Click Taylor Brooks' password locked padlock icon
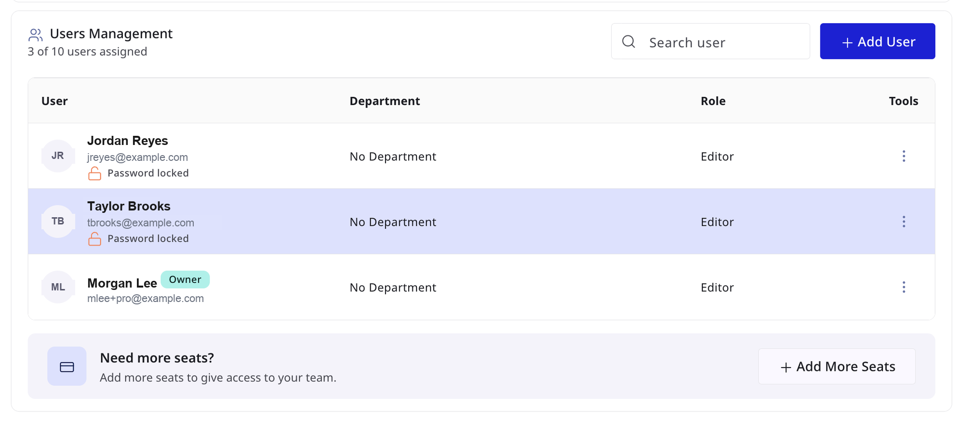This screenshot has width=964, height=433. coord(95,239)
